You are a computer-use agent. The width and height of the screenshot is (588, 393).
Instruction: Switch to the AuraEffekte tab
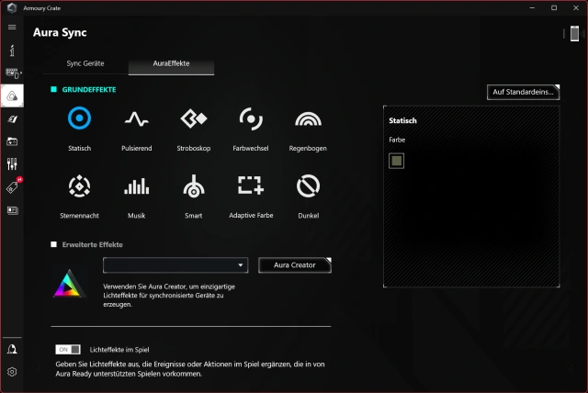[172, 66]
